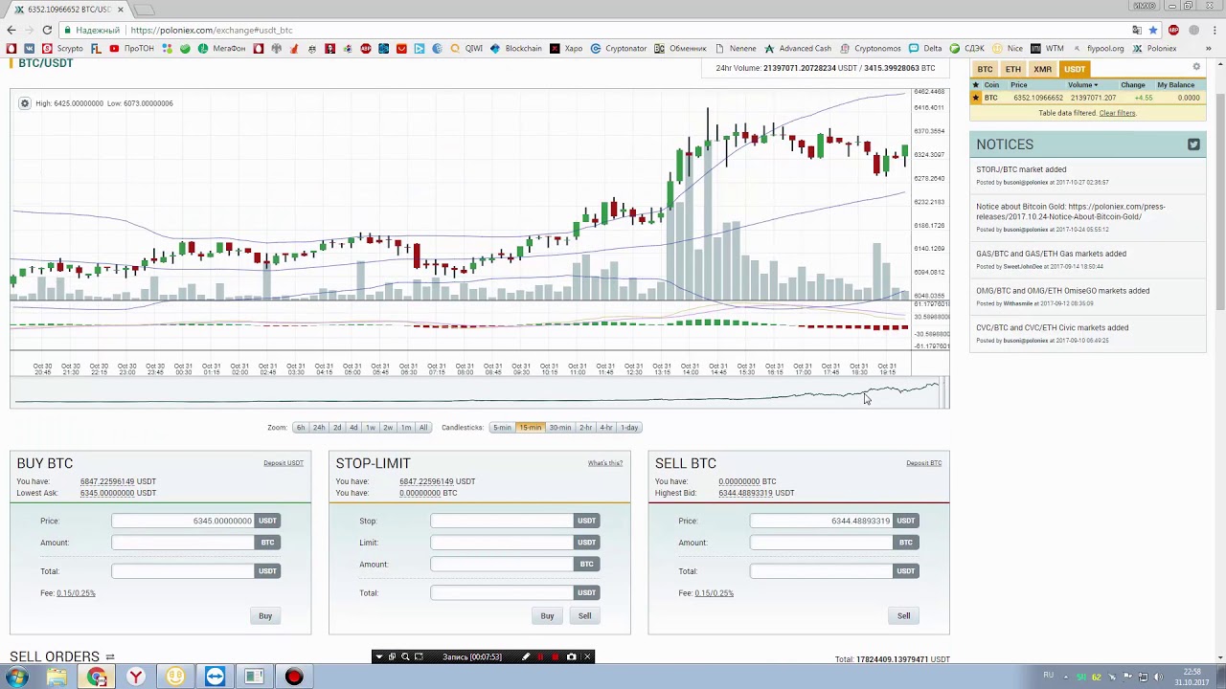This screenshot has height=689, width=1226.
Task: Open the QIWI bookmark
Action: (465, 48)
